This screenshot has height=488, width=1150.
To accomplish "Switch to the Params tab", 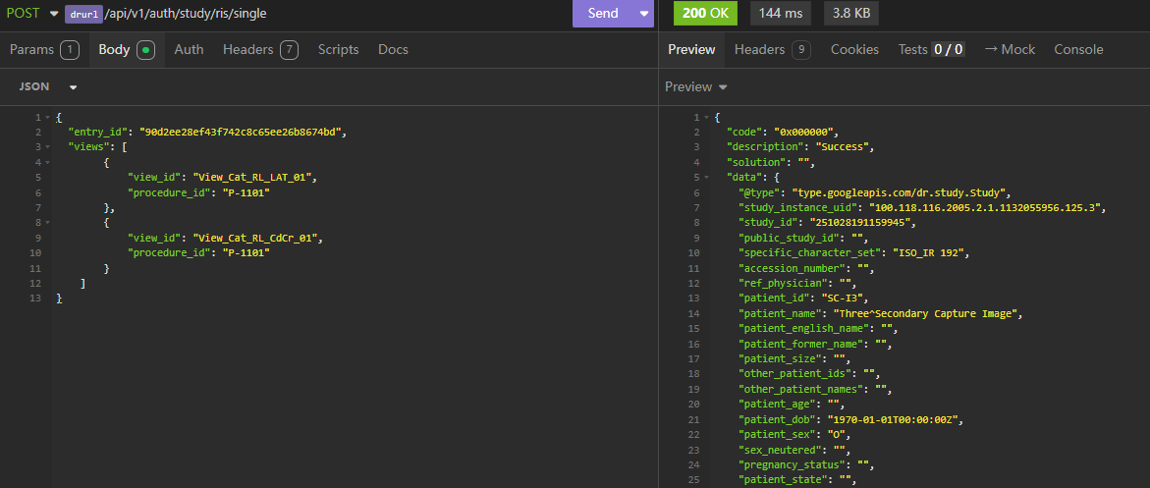I will click(x=43, y=49).
